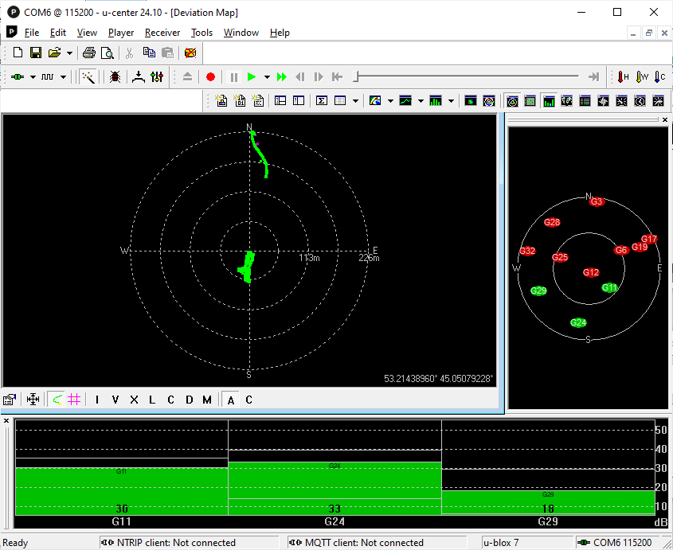Open the debug bug icon

[x=115, y=77]
